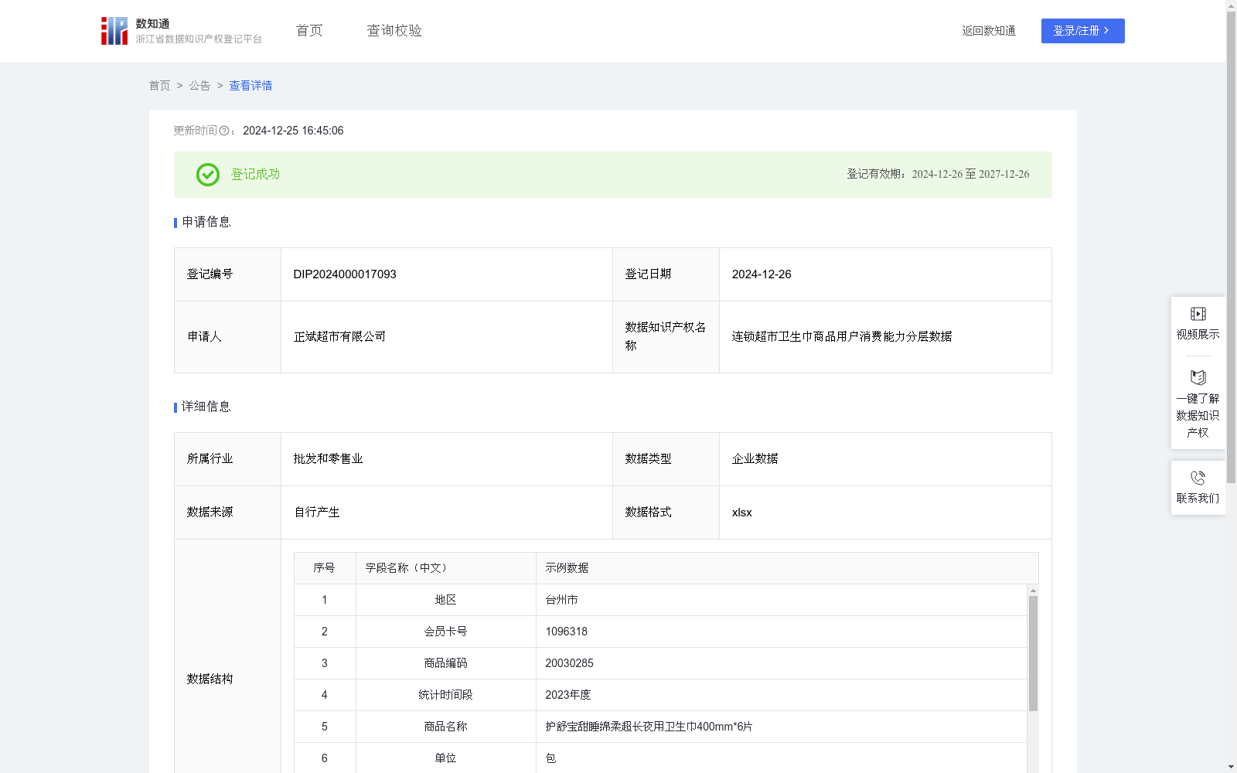The image size is (1237, 773).
Task: Click the 一键了解数据知识产权 guide icon
Action: click(1198, 378)
